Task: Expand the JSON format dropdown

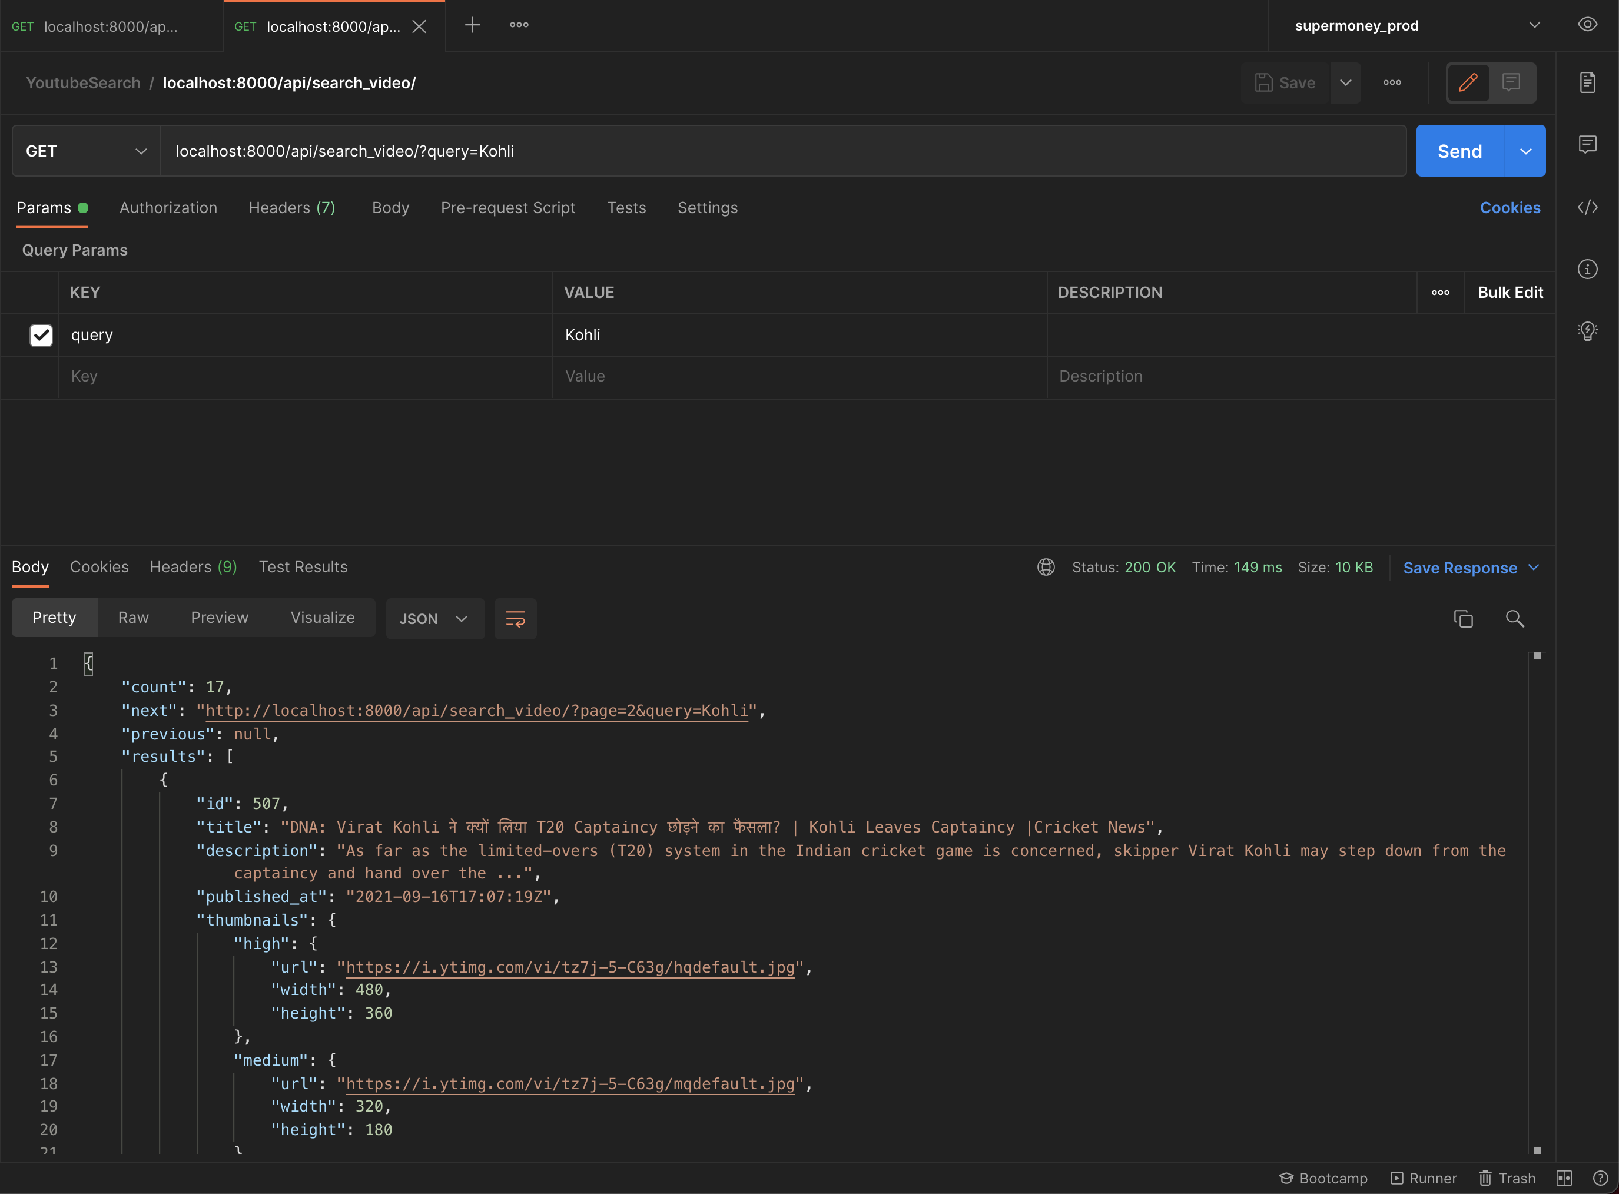Action: tap(434, 619)
